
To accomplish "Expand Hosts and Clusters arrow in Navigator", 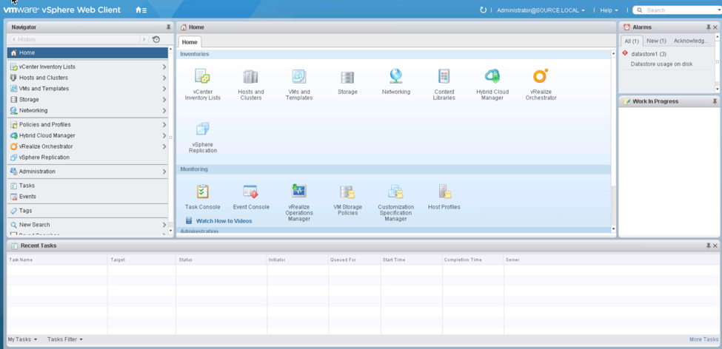I will point(164,78).
